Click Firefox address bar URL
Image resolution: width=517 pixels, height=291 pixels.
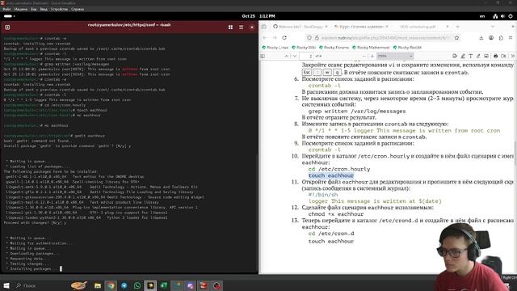click(385, 38)
